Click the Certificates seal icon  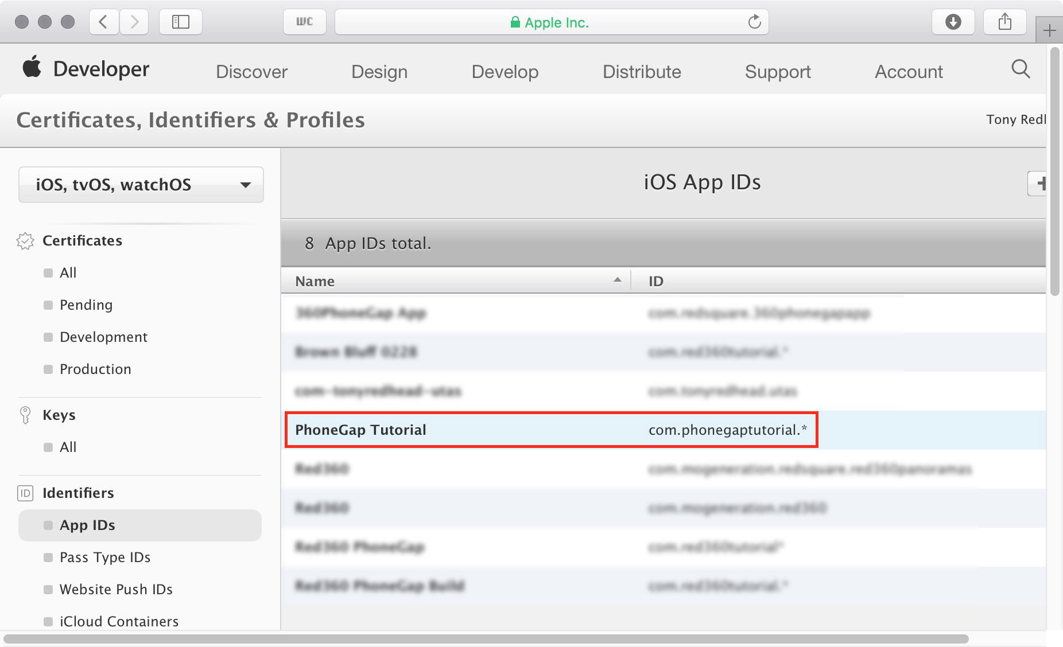[x=25, y=241]
